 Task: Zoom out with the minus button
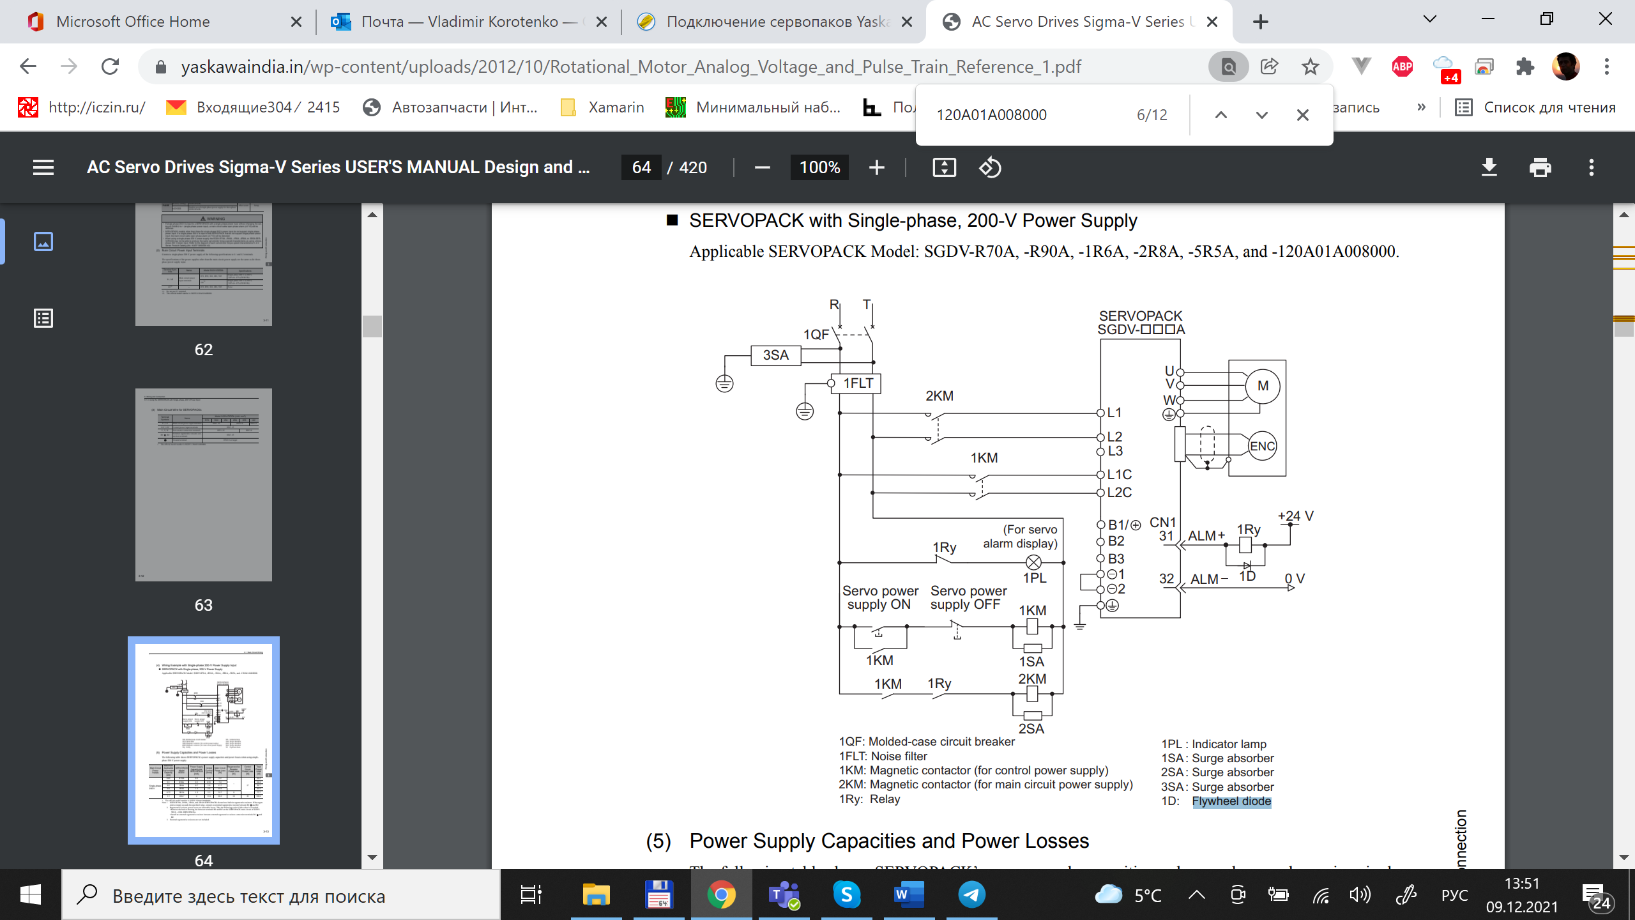point(762,167)
